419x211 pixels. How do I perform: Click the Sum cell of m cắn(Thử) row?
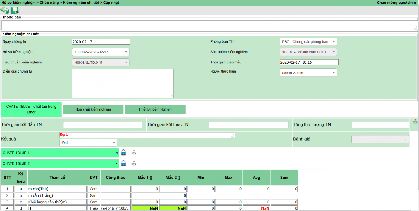coord(284,189)
